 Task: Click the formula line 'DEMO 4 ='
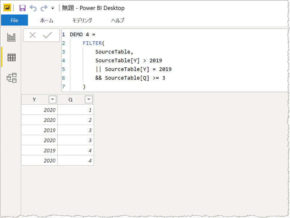(83, 35)
